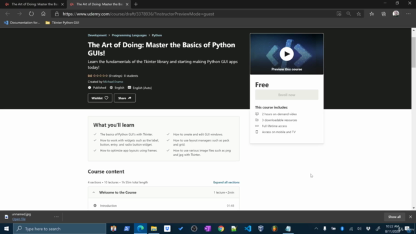Play the course preview video
Screen dimensions: 416x234
[287, 54]
